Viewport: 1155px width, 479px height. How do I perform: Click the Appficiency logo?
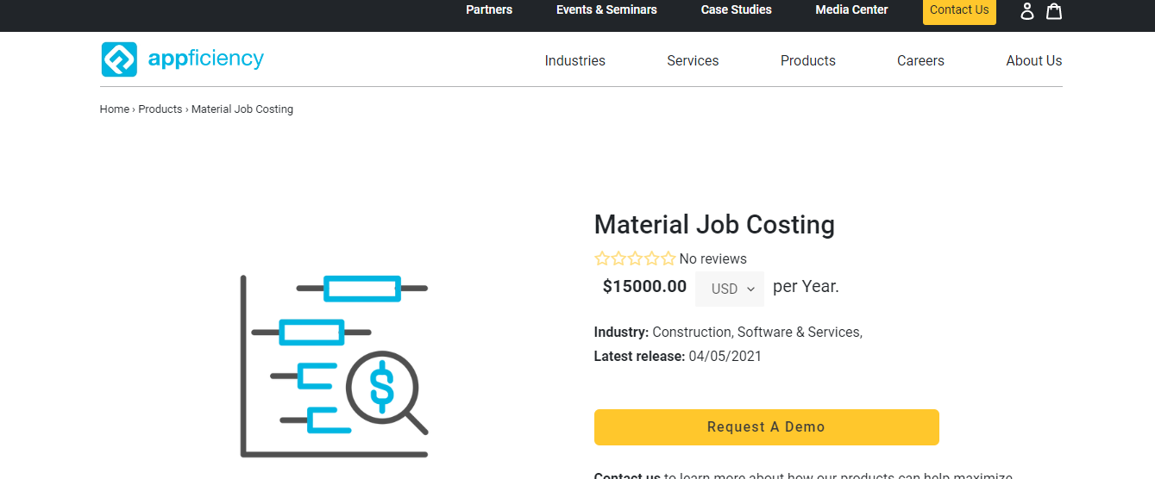(x=182, y=59)
